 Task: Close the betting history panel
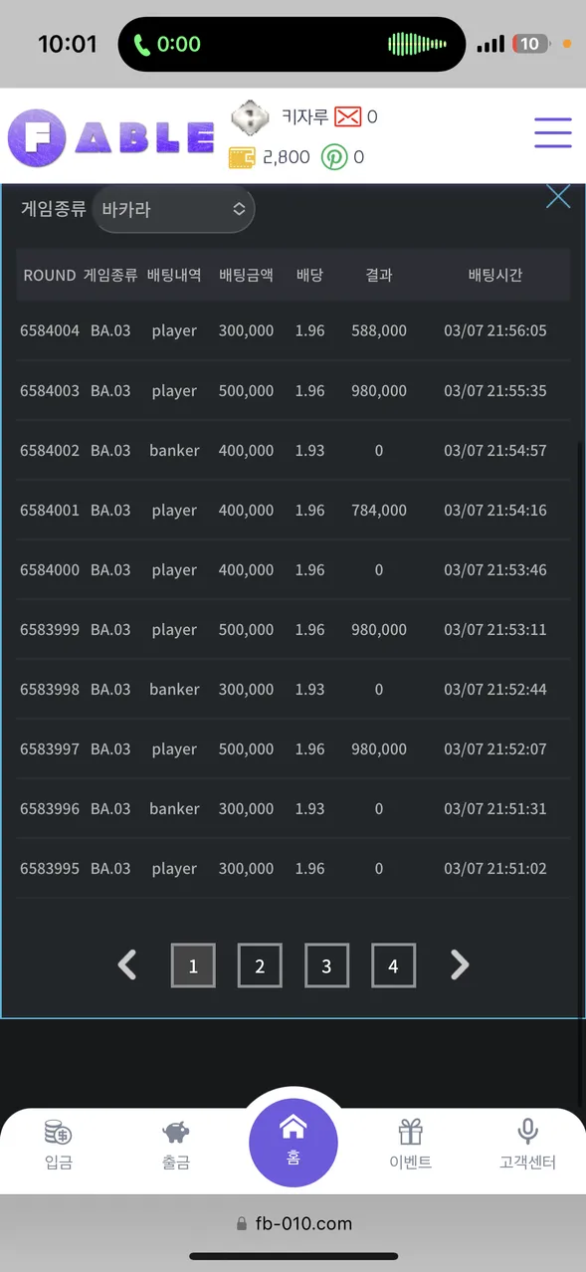[x=558, y=196]
